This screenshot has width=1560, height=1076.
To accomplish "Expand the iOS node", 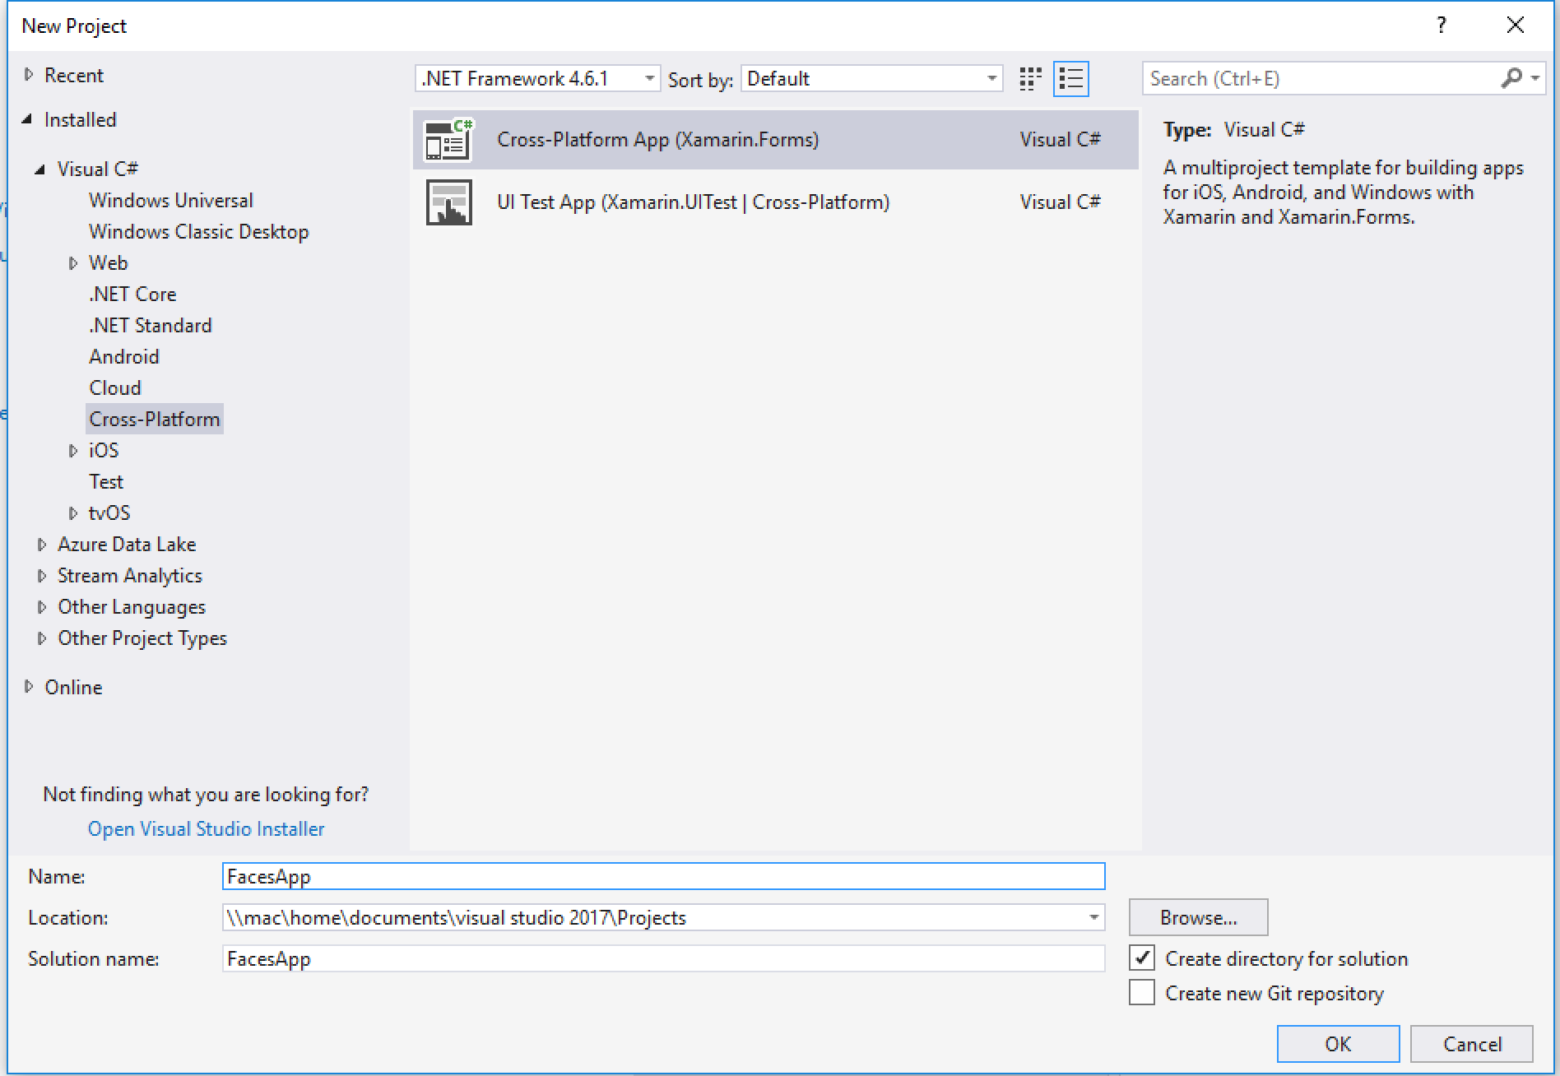I will tap(73, 451).
